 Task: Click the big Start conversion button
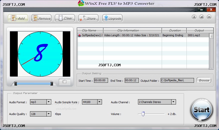point(201,110)
